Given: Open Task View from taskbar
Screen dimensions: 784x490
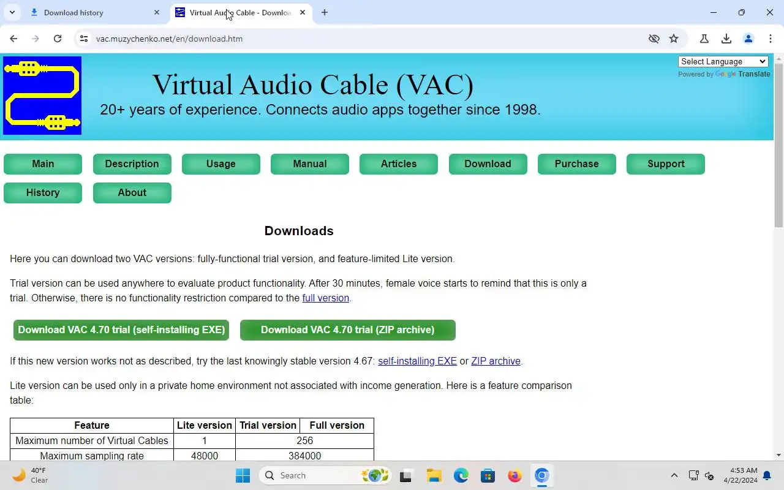Looking at the screenshot, I should click(405, 475).
